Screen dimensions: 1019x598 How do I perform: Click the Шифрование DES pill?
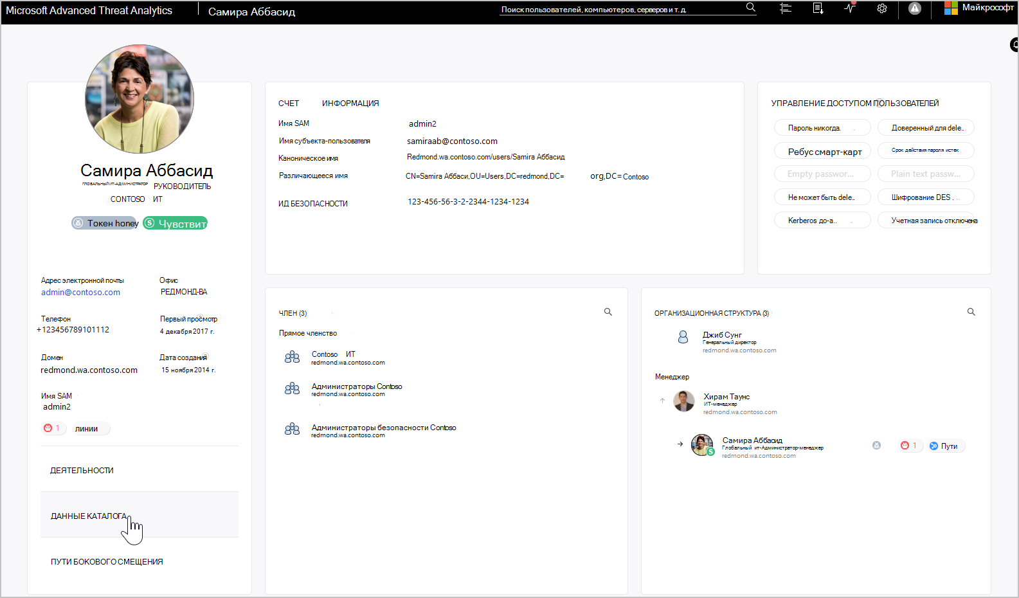926,197
